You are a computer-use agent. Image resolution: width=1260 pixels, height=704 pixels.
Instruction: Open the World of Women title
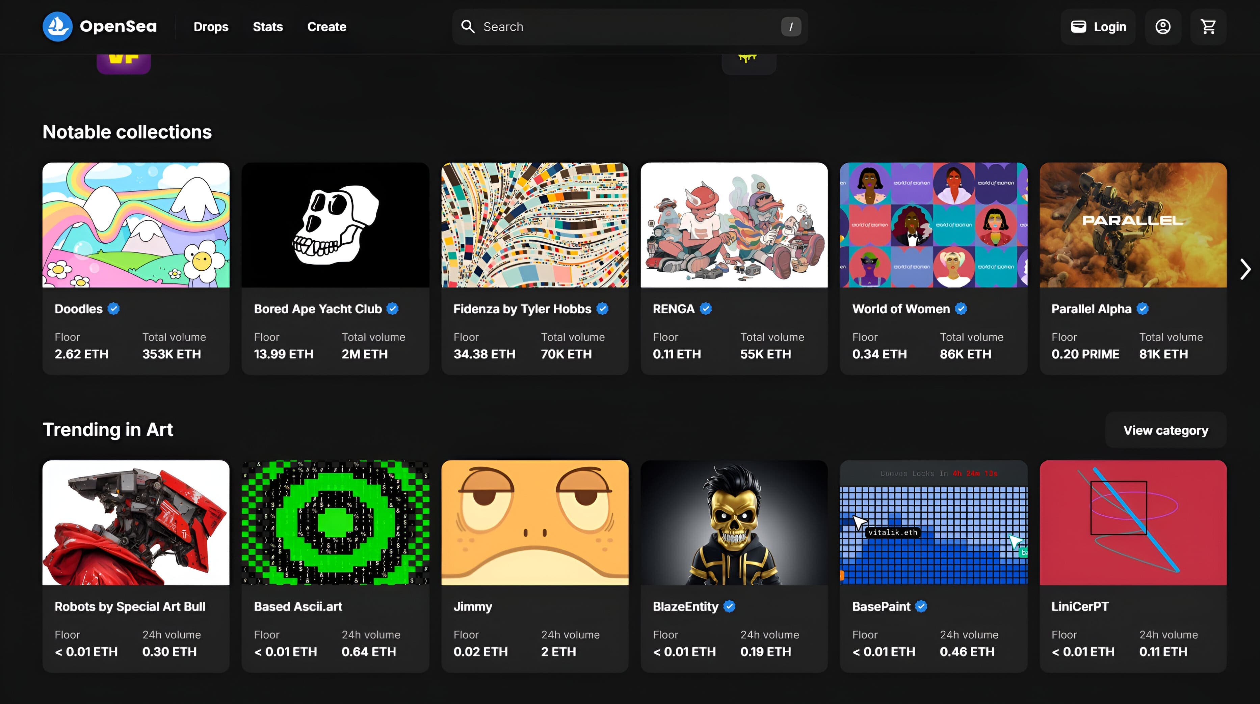click(x=901, y=309)
